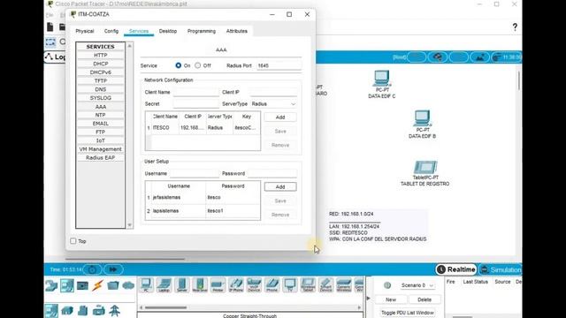
Task: Select the Home subcategory icon
Action: (x=67, y=310)
